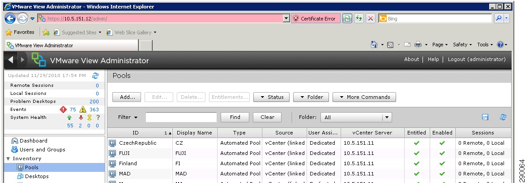Click the Clear button
The width and height of the screenshot is (525, 183).
[267, 117]
